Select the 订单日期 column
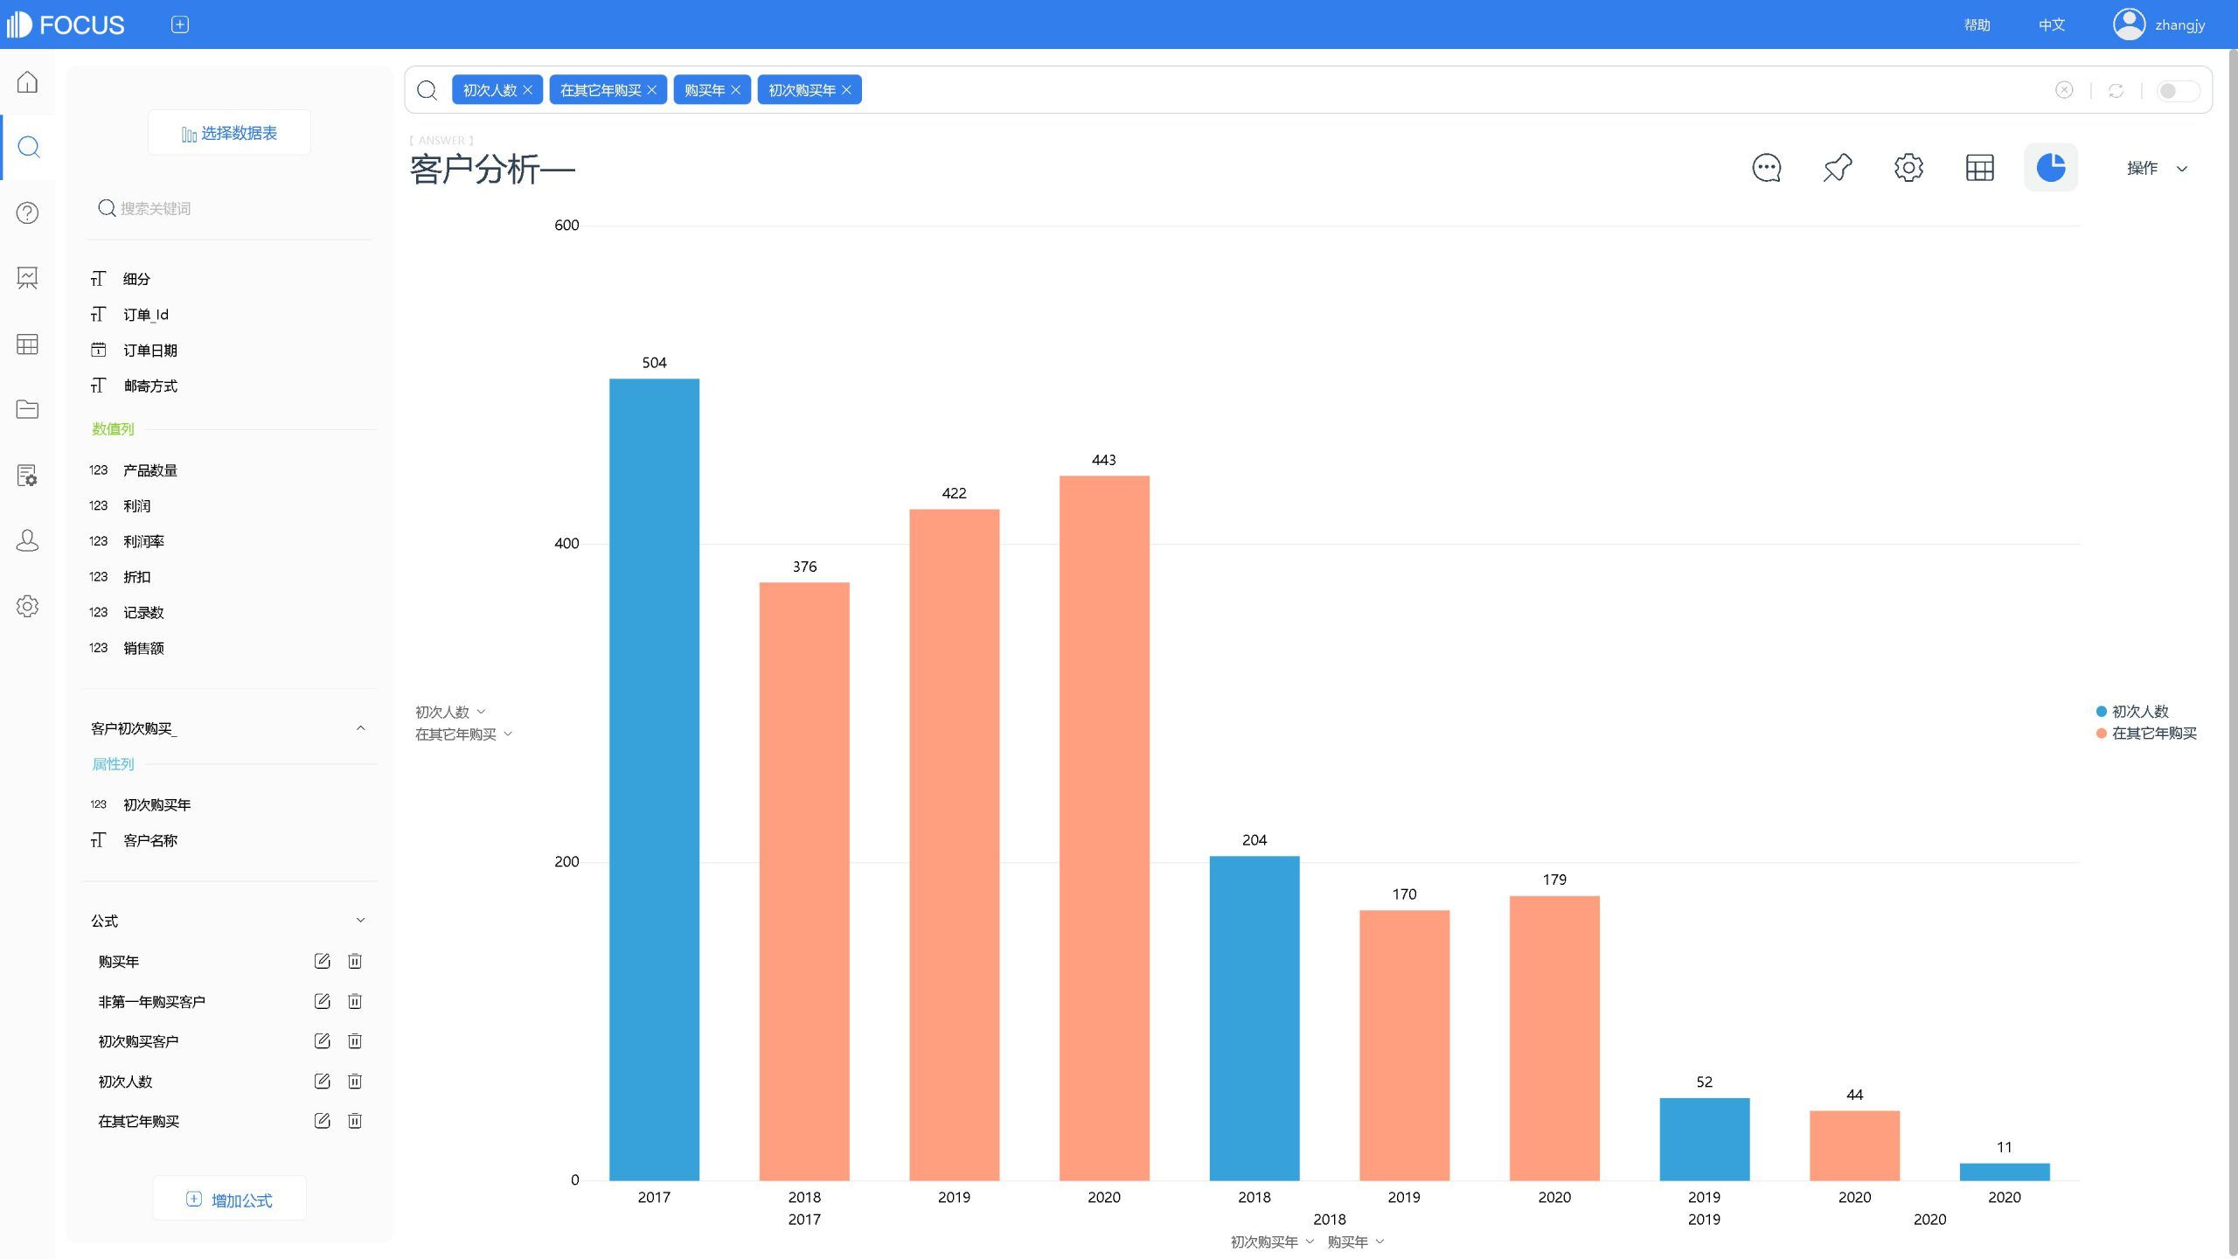The image size is (2238, 1259). pyautogui.click(x=150, y=350)
